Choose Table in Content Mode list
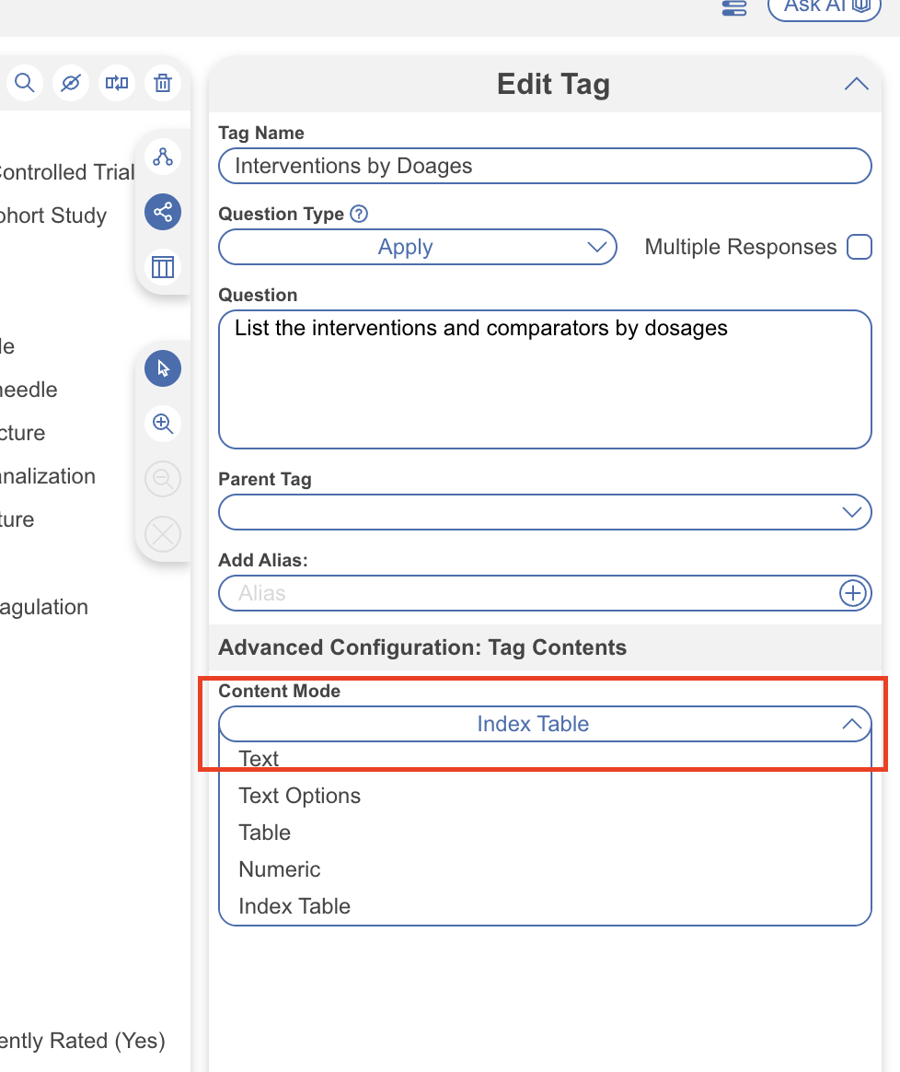This screenshot has height=1072, width=900. pyautogui.click(x=264, y=833)
